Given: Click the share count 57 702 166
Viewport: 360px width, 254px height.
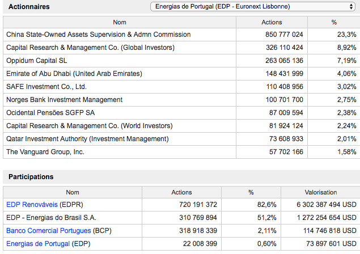Looking at the screenshot, I should [x=286, y=152].
